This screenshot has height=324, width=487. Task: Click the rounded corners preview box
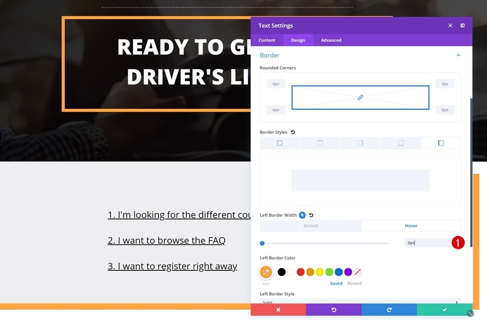[x=360, y=97]
